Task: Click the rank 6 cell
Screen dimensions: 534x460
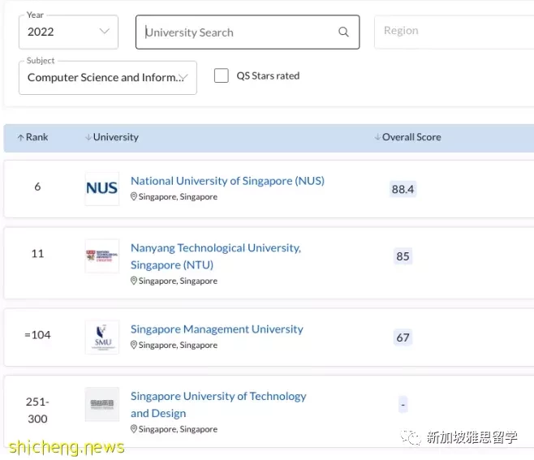Action: (x=37, y=187)
